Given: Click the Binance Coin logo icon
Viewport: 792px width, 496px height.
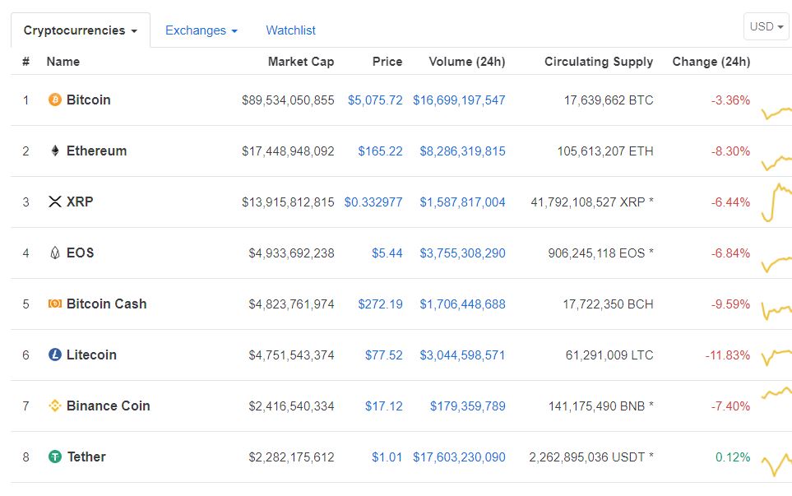Looking at the screenshot, I should (55, 406).
